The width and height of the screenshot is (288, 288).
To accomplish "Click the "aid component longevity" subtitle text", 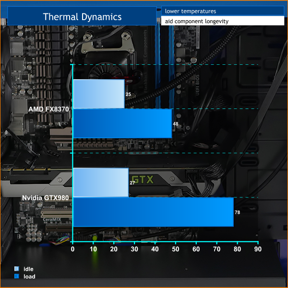I will pos(197,21).
